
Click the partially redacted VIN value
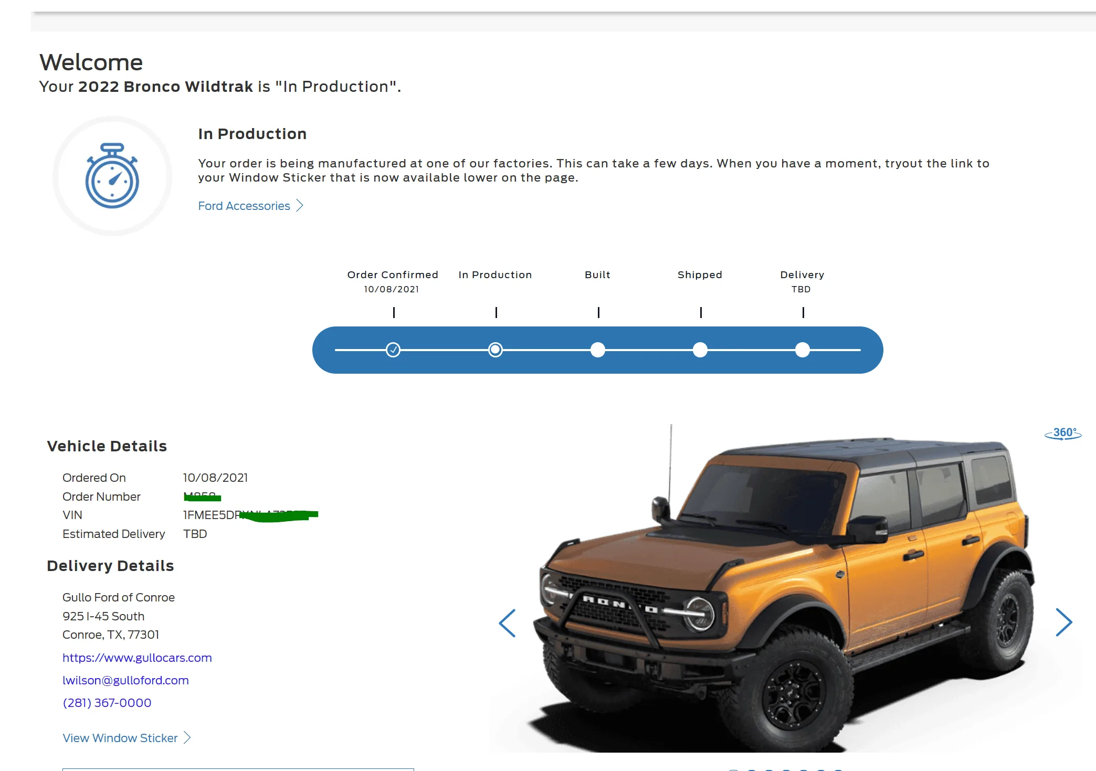[x=250, y=515]
